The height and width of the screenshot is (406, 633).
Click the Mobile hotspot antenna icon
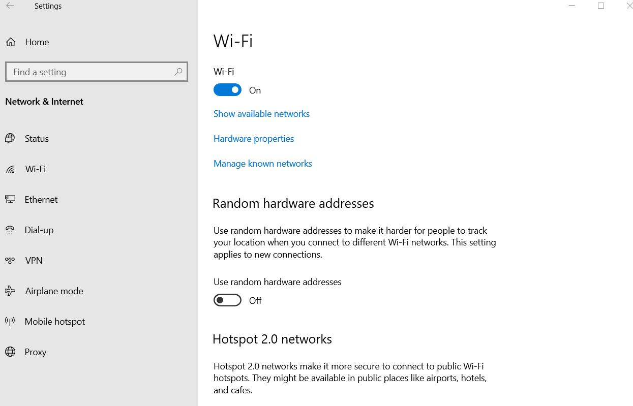(10, 321)
